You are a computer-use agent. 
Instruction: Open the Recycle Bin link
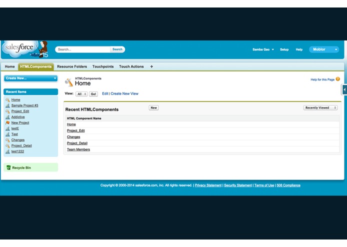(x=21, y=167)
